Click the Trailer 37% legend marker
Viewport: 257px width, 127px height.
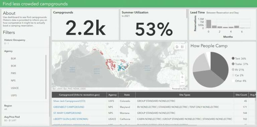click(233, 64)
